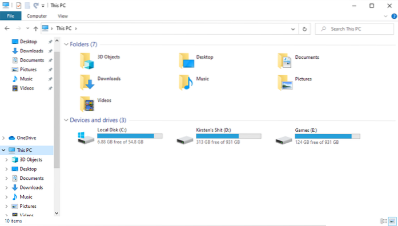Select the Local Disk (C:) drive icon

pyautogui.click(x=86, y=138)
